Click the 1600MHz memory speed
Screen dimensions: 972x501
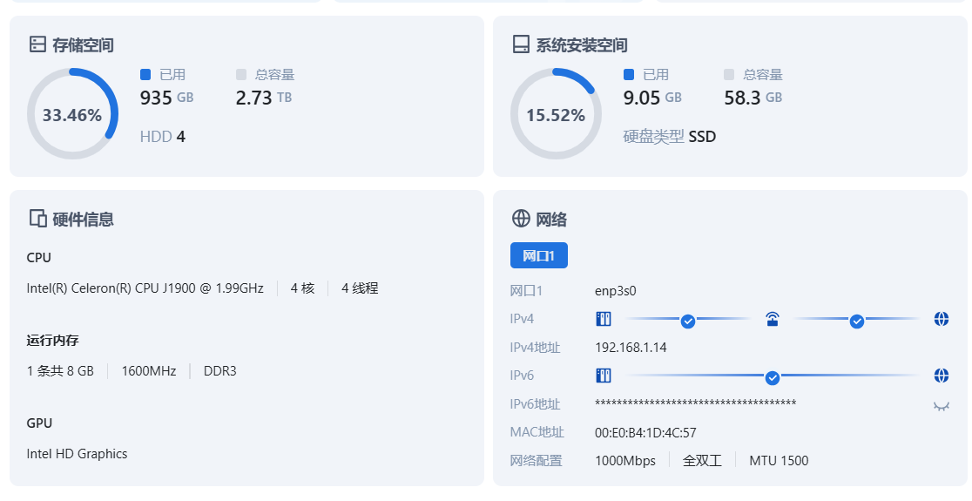(149, 371)
